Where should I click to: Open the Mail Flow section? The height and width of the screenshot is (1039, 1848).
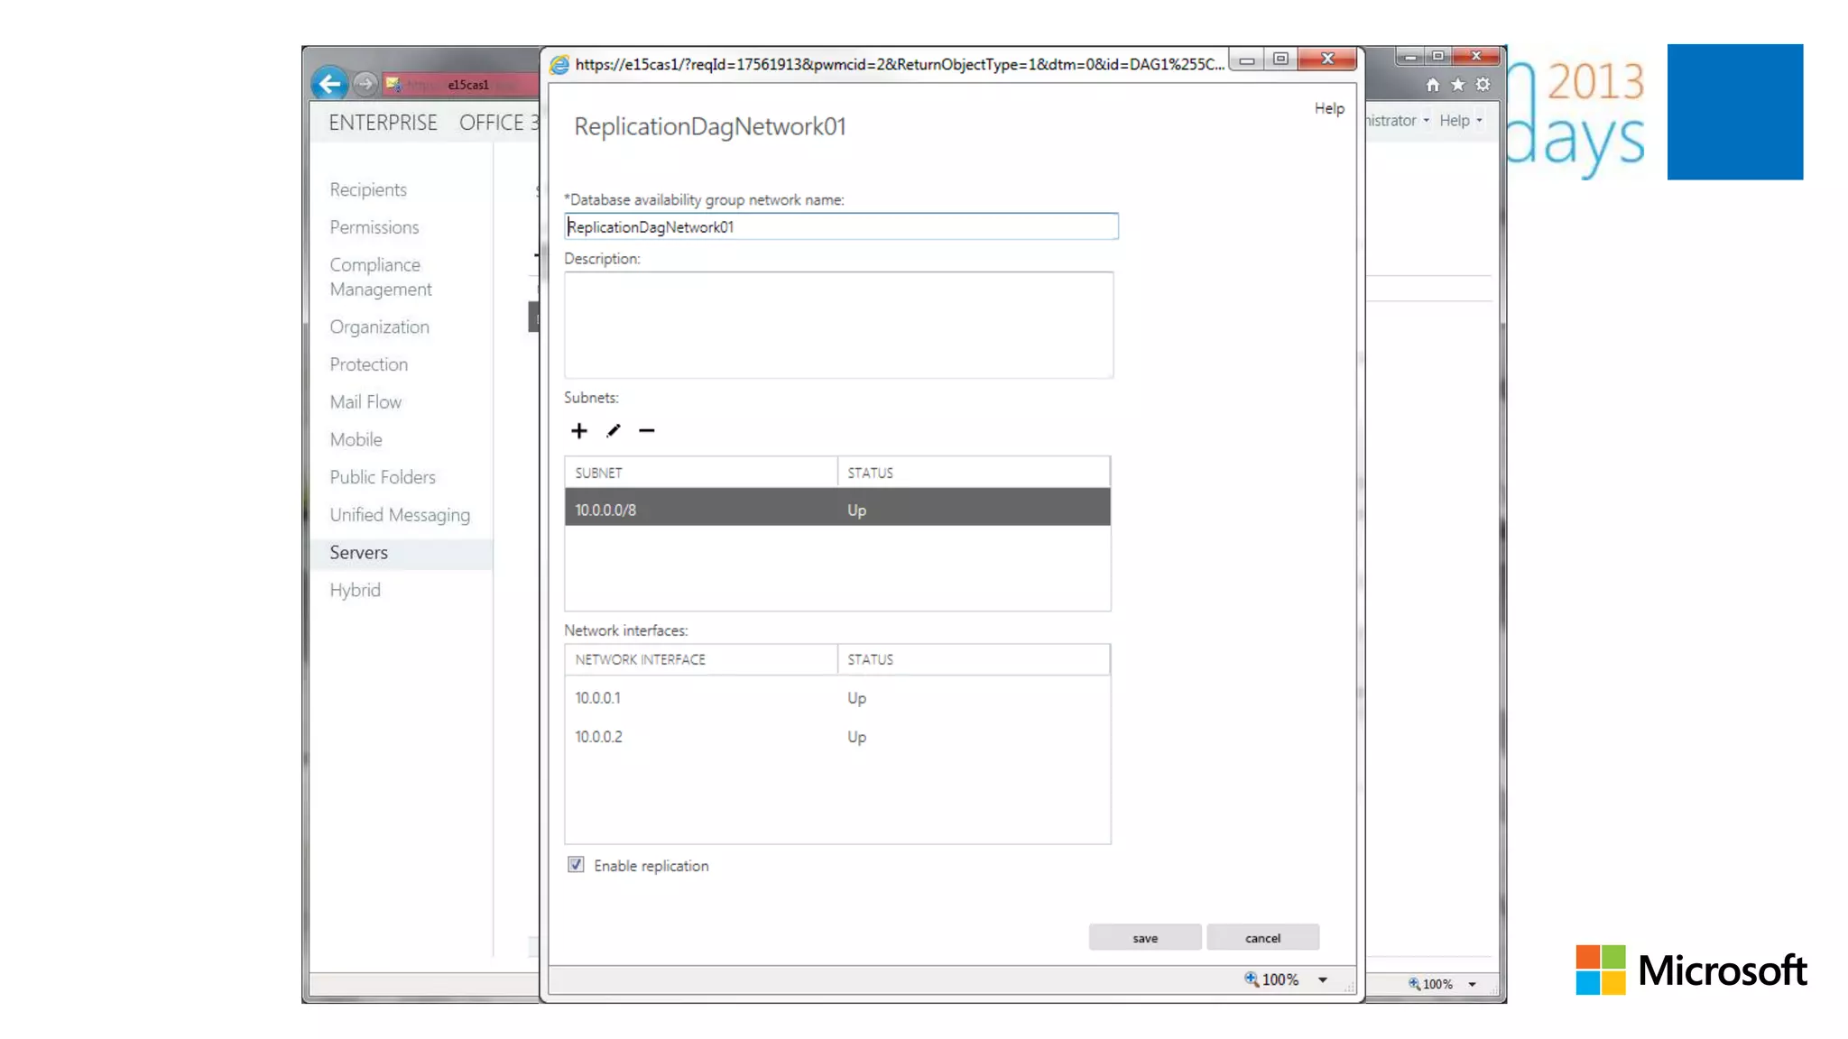[x=365, y=402]
